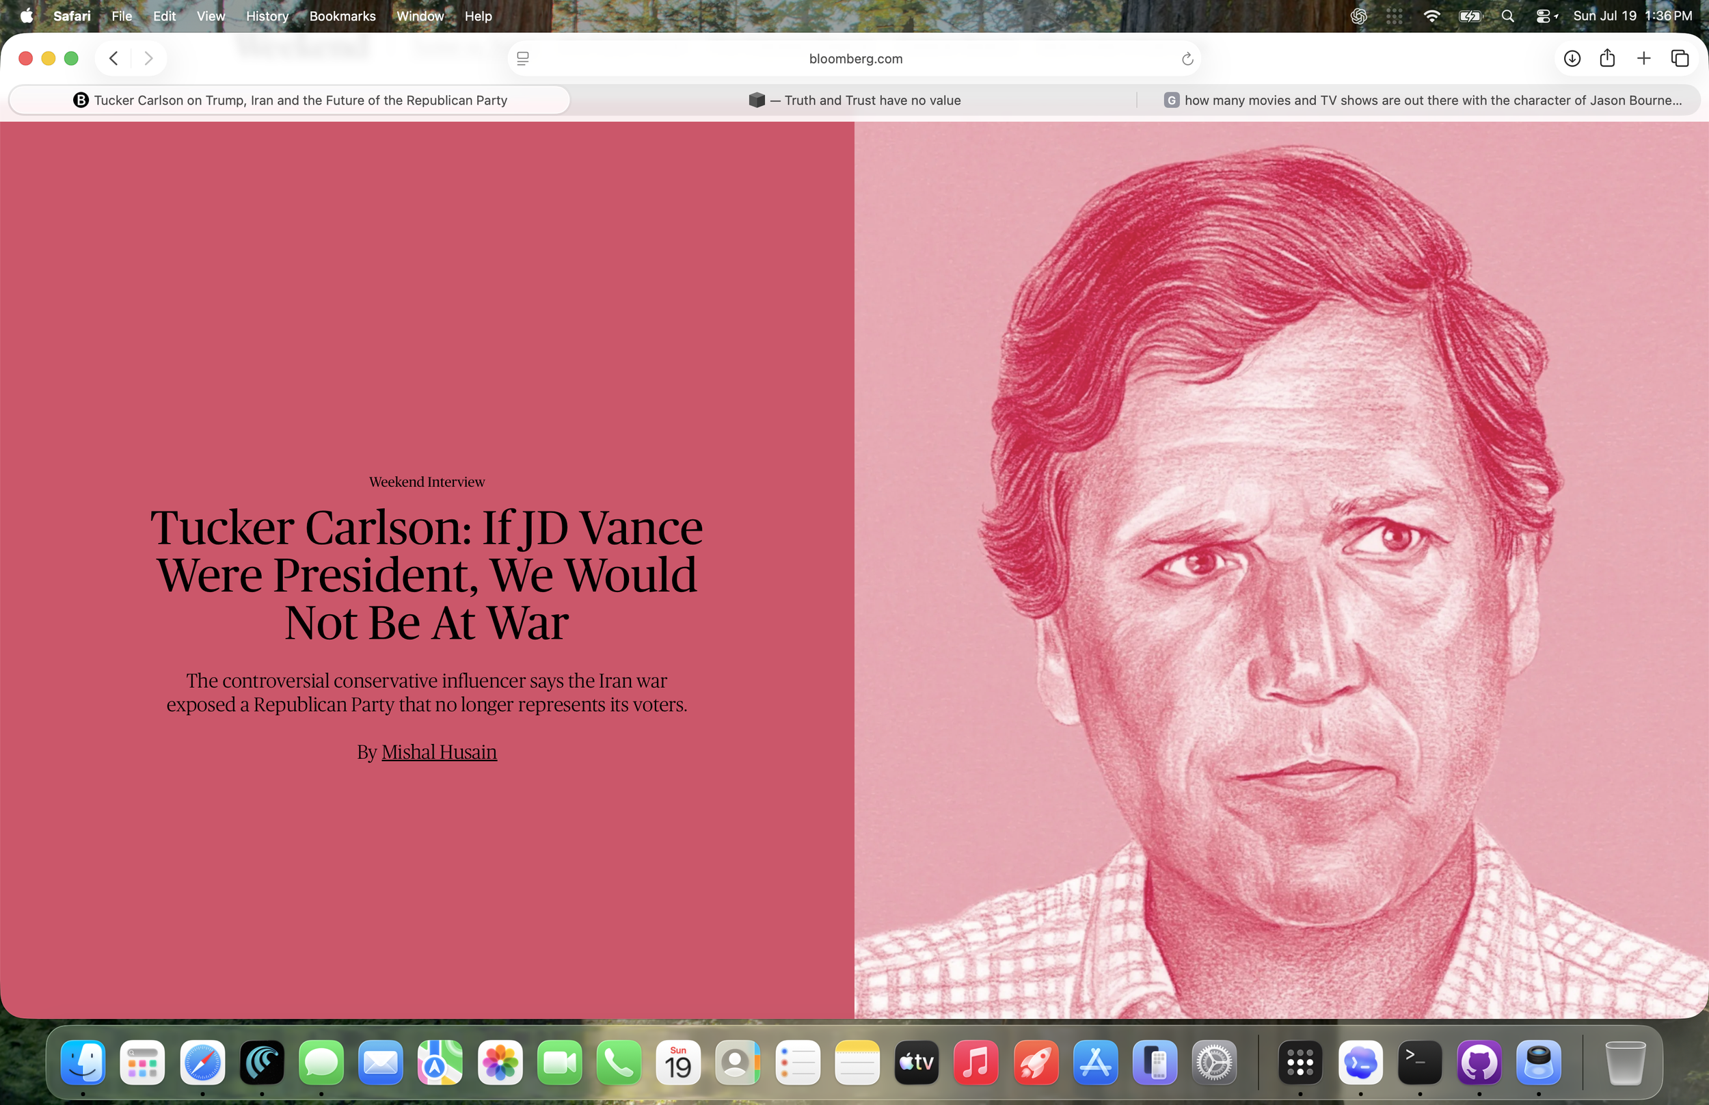The height and width of the screenshot is (1105, 1709).
Task: Open the black teal-swirl app in the Dock
Action: [x=262, y=1063]
